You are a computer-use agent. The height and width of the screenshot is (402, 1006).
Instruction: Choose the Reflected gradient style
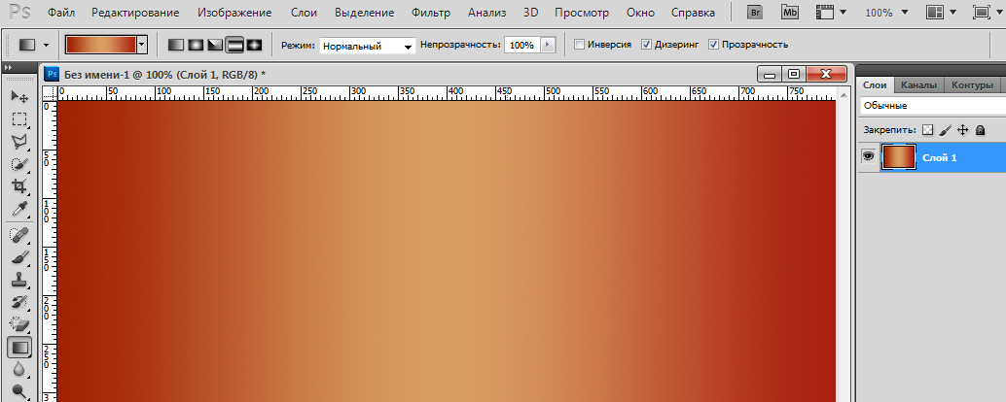[234, 45]
